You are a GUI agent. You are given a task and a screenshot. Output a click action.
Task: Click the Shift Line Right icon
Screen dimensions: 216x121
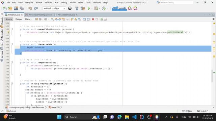pos(88,19)
